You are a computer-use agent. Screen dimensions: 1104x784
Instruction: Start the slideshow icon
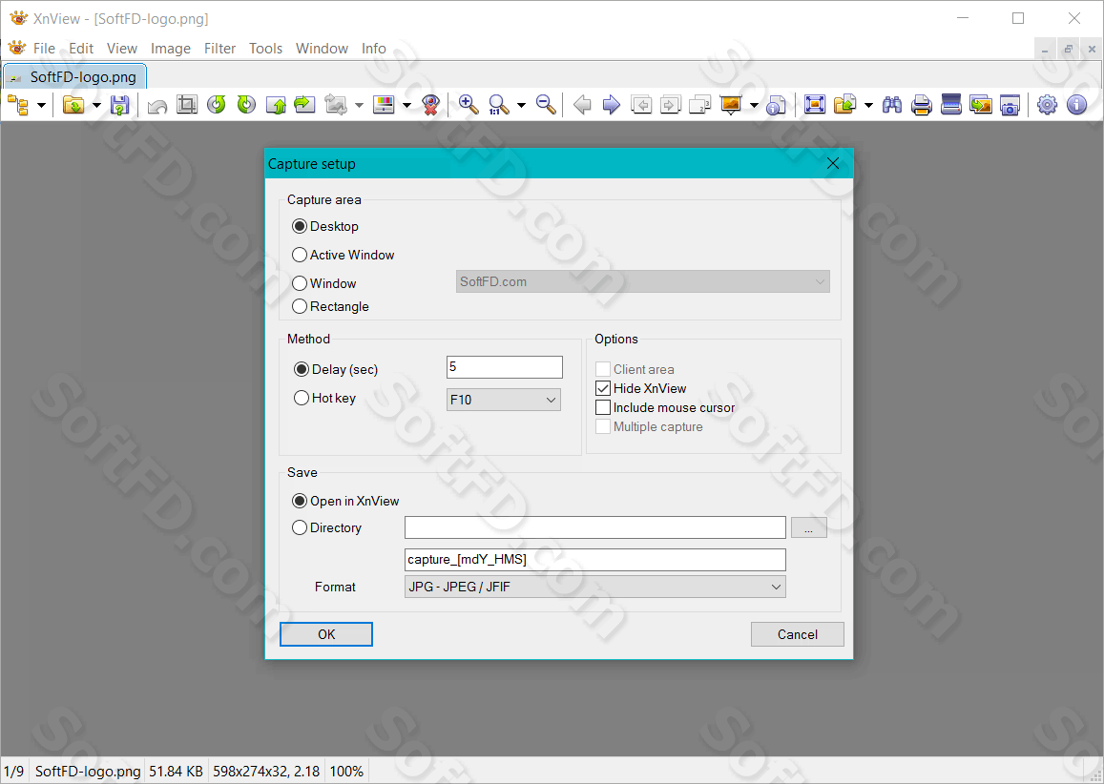pos(732,105)
